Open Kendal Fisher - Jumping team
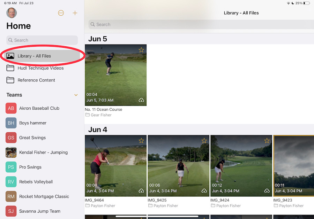The height and width of the screenshot is (219, 314). pyautogui.click(x=42, y=152)
